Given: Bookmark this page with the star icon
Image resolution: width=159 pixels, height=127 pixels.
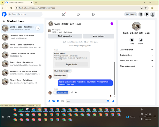Looking at the screenshot, I should coord(146,8).
